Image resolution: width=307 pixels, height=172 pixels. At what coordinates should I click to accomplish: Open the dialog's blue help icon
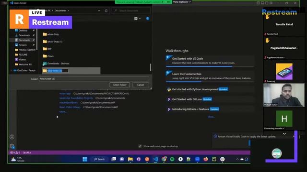148,19
